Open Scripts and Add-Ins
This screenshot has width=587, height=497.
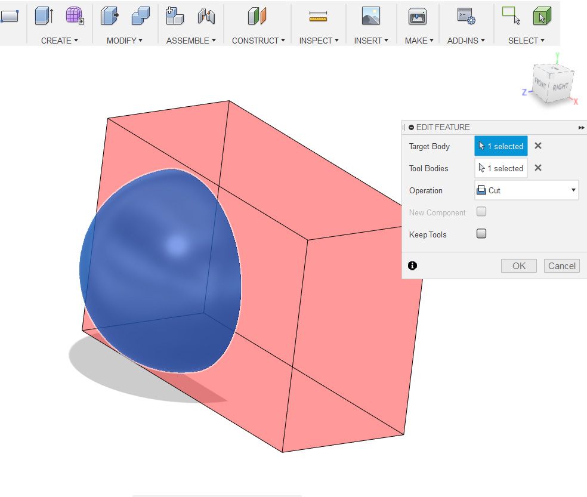tap(465, 17)
